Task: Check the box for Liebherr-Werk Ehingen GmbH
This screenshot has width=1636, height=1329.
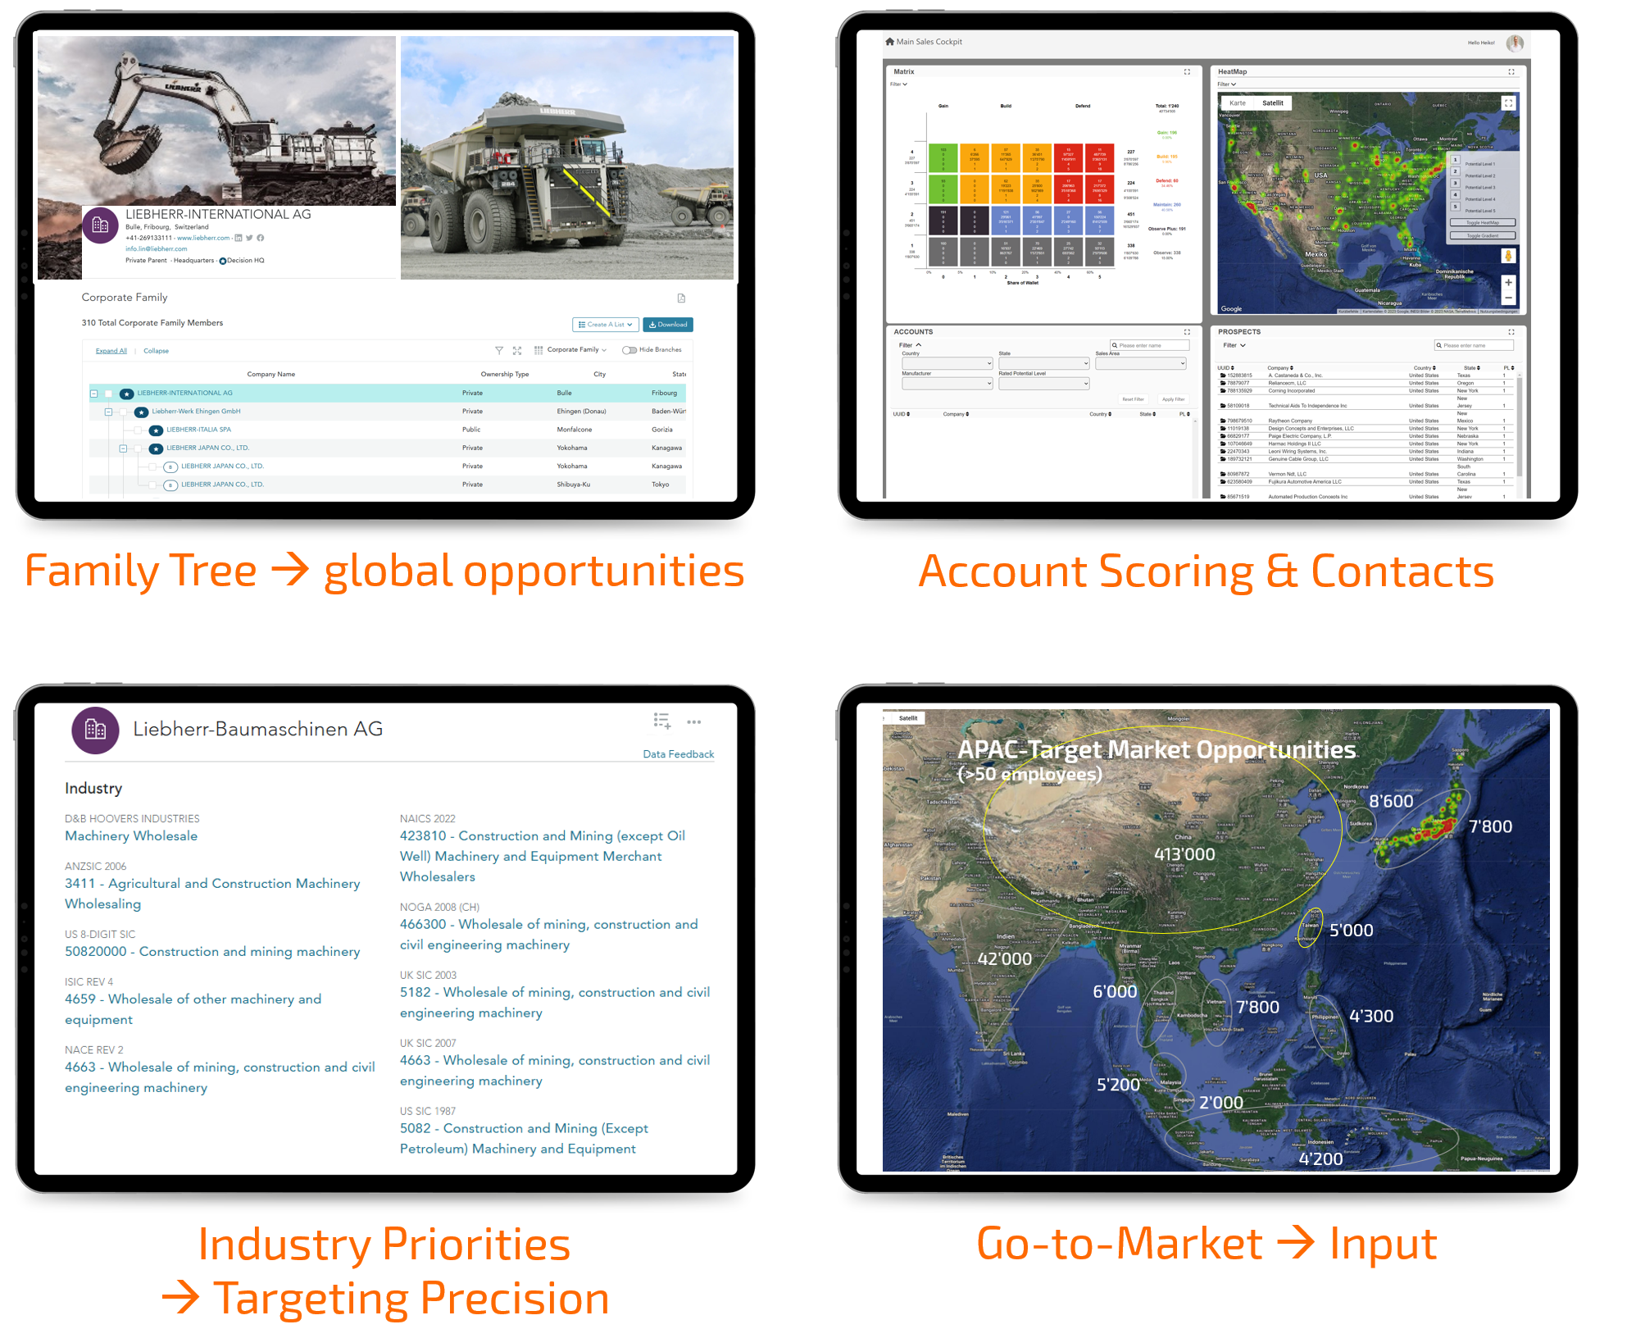Action: click(x=123, y=412)
